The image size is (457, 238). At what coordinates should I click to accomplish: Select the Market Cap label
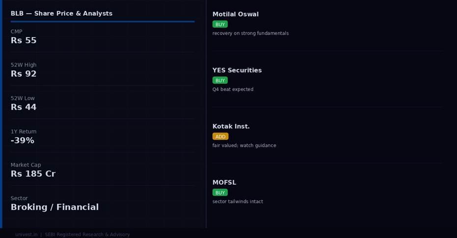pos(26,165)
